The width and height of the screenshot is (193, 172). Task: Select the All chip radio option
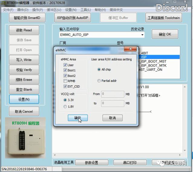pyautogui.click(x=99, y=70)
